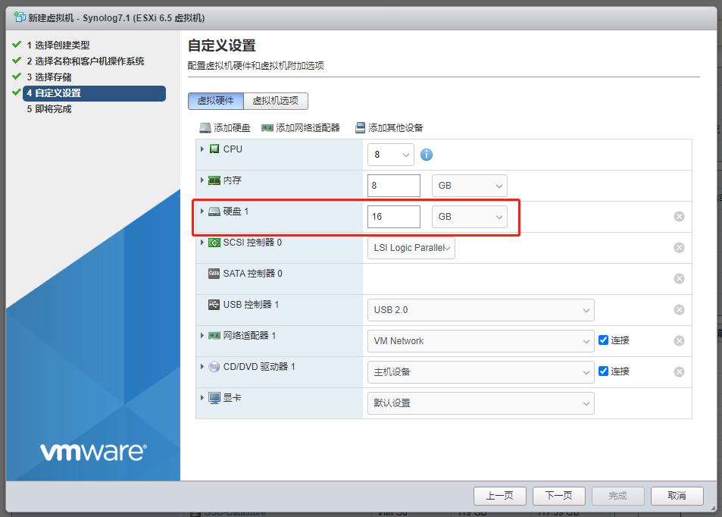Select step 4 自定义设置

pyautogui.click(x=95, y=93)
